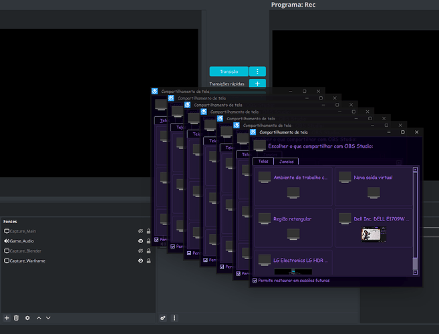The width and height of the screenshot is (439, 334).
Task: Click scroll-down arrow in screen list
Action: point(415,272)
